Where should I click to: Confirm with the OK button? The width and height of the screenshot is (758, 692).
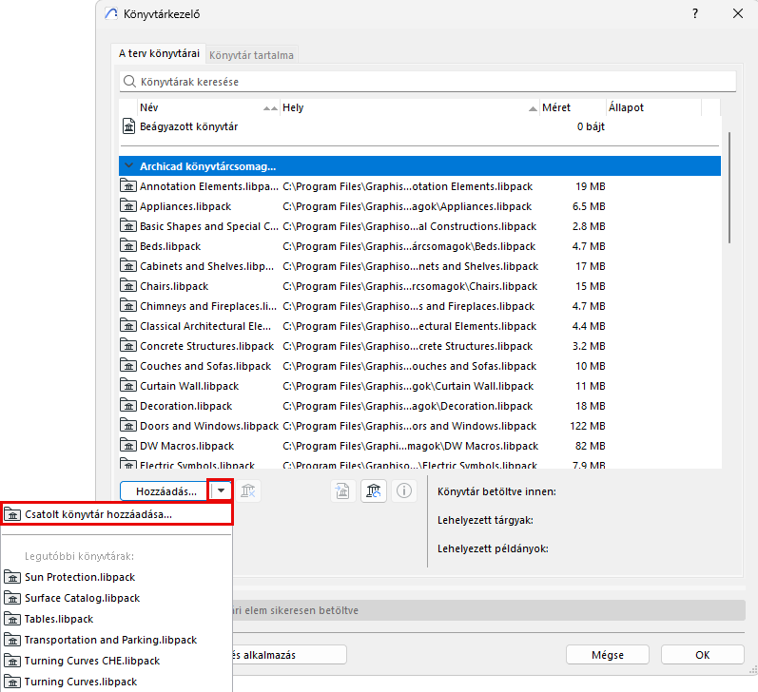[703, 655]
